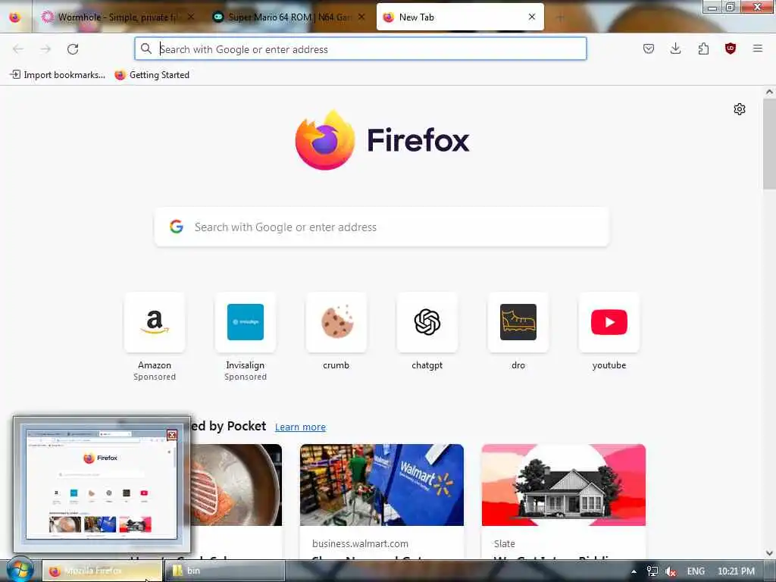The image size is (776, 582).
Task: Open new tab personalize gear icon
Action: click(x=740, y=109)
